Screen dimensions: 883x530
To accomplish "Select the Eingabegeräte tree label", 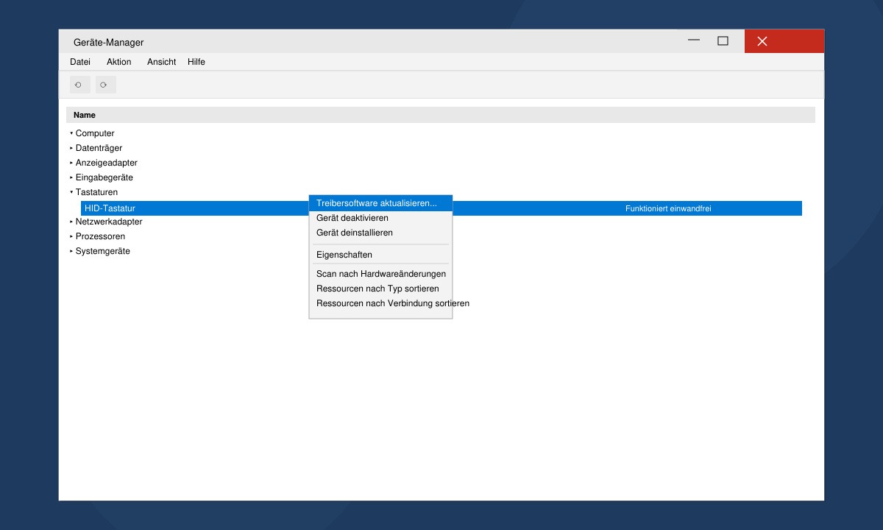I will [x=104, y=177].
